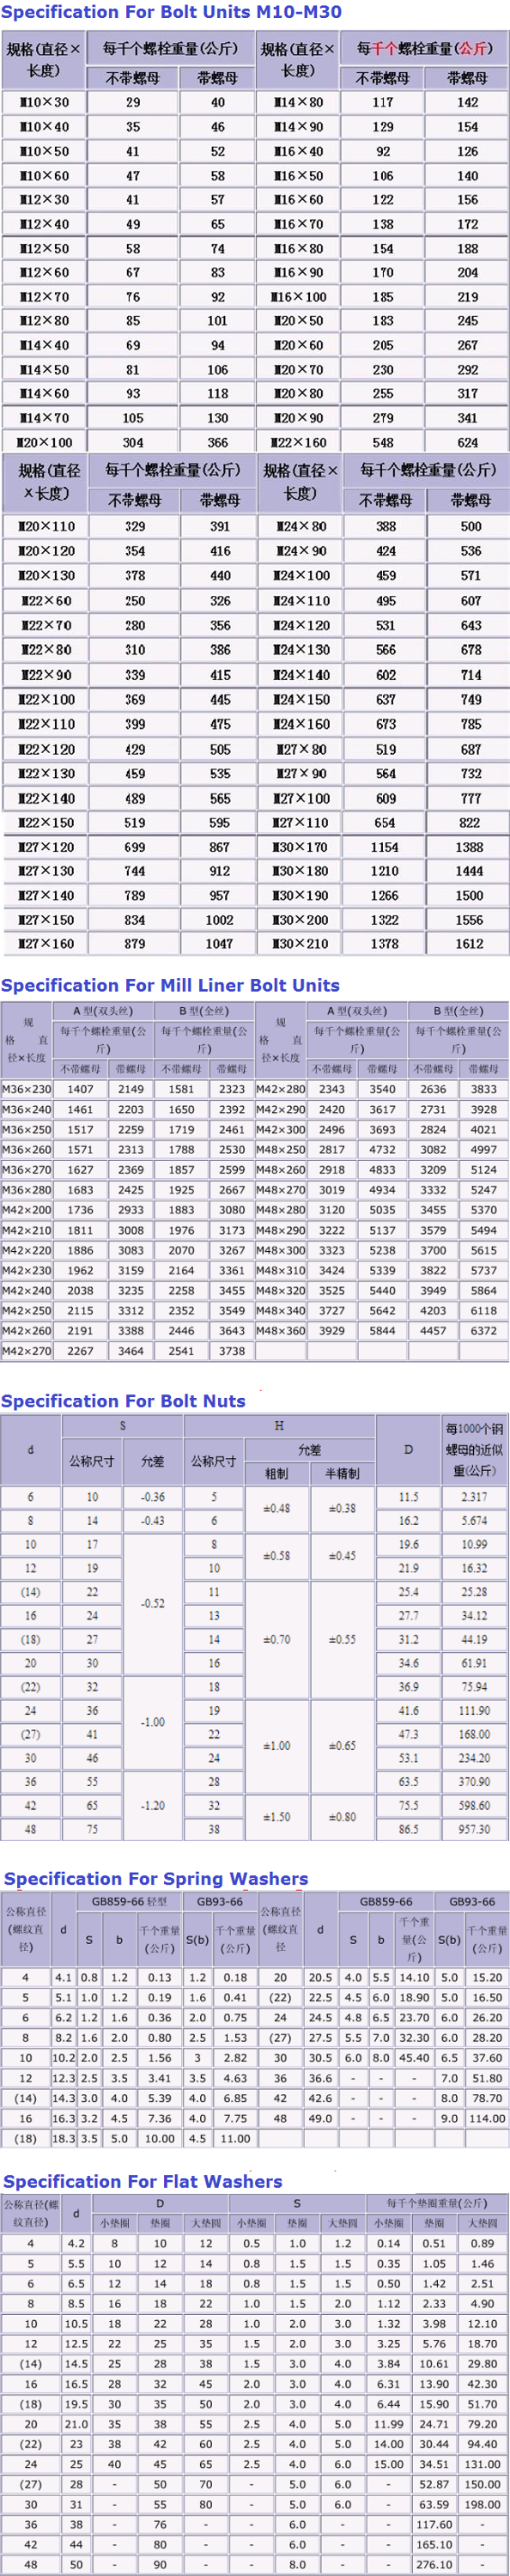Click the 'Specification For Bolt Units M10-M30' heading
Screen dimensions: 510x2576
coord(172,12)
